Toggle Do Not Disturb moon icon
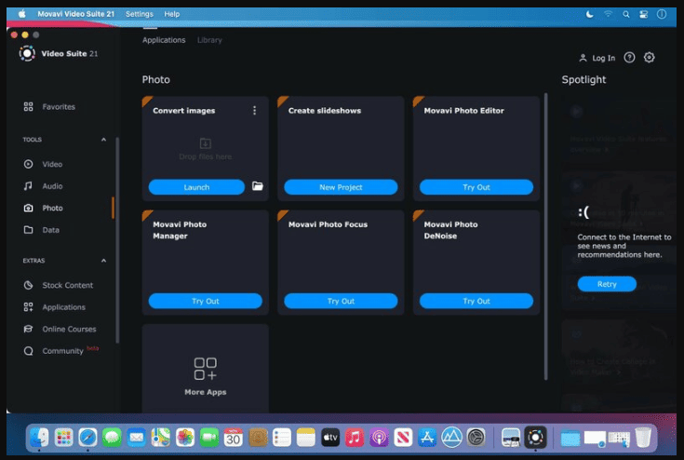The image size is (684, 460). tap(590, 14)
